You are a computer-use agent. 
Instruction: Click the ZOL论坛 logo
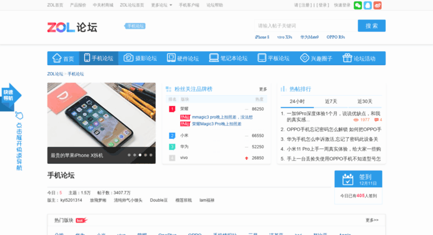pyautogui.click(x=72, y=27)
